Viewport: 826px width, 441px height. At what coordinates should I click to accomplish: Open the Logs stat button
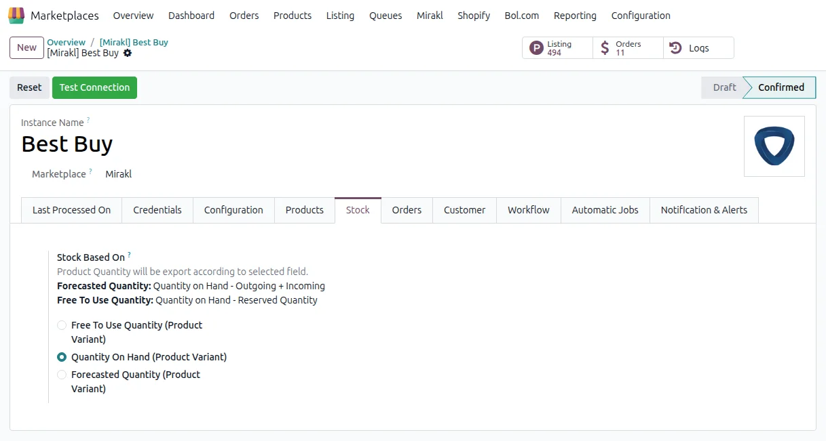[698, 48]
